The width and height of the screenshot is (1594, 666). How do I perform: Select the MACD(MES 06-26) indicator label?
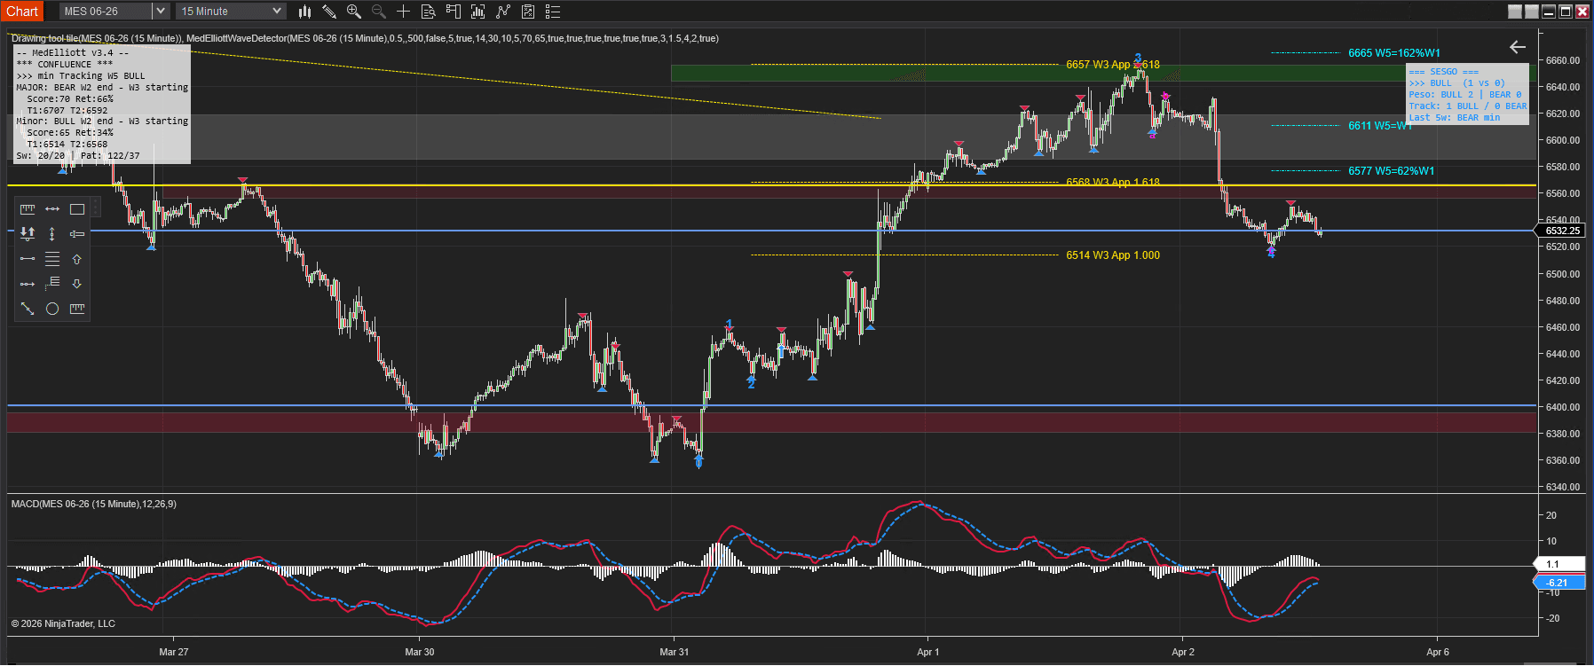93,504
